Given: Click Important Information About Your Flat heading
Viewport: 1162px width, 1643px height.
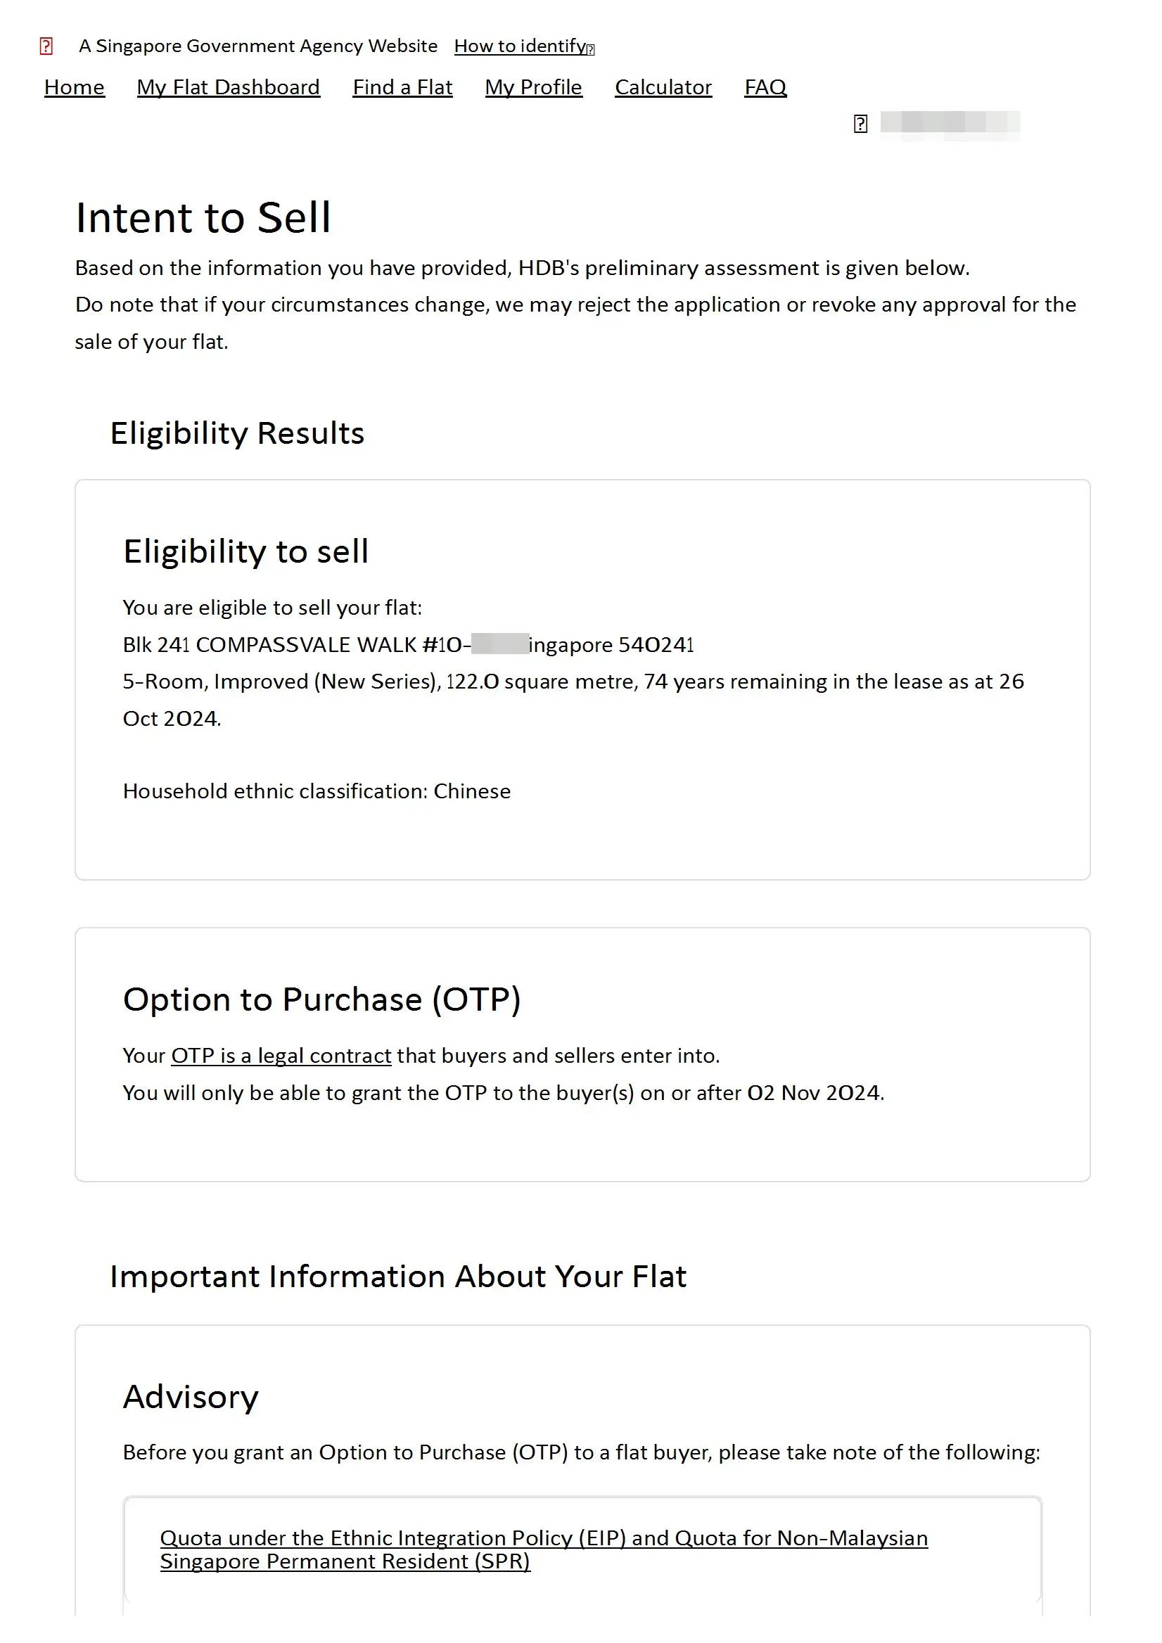Looking at the screenshot, I should (398, 1277).
